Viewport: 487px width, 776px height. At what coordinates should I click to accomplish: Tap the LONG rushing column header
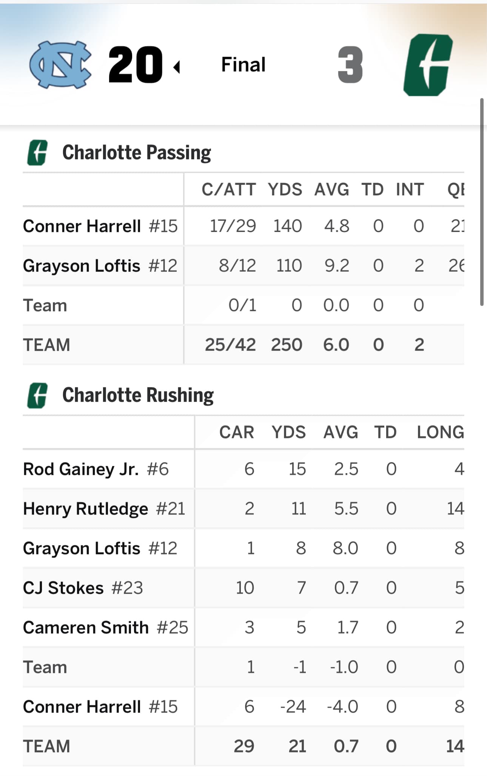440,432
